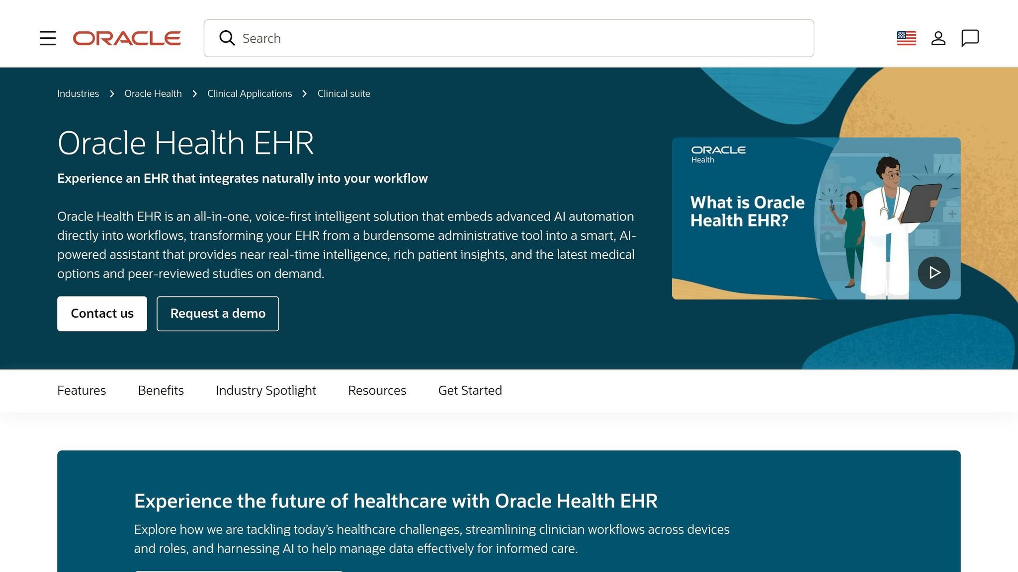The height and width of the screenshot is (572, 1018).
Task: Click the search magnifier icon
Action: coord(227,38)
